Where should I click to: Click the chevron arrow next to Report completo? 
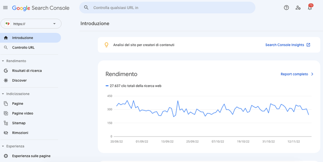coord(312,74)
